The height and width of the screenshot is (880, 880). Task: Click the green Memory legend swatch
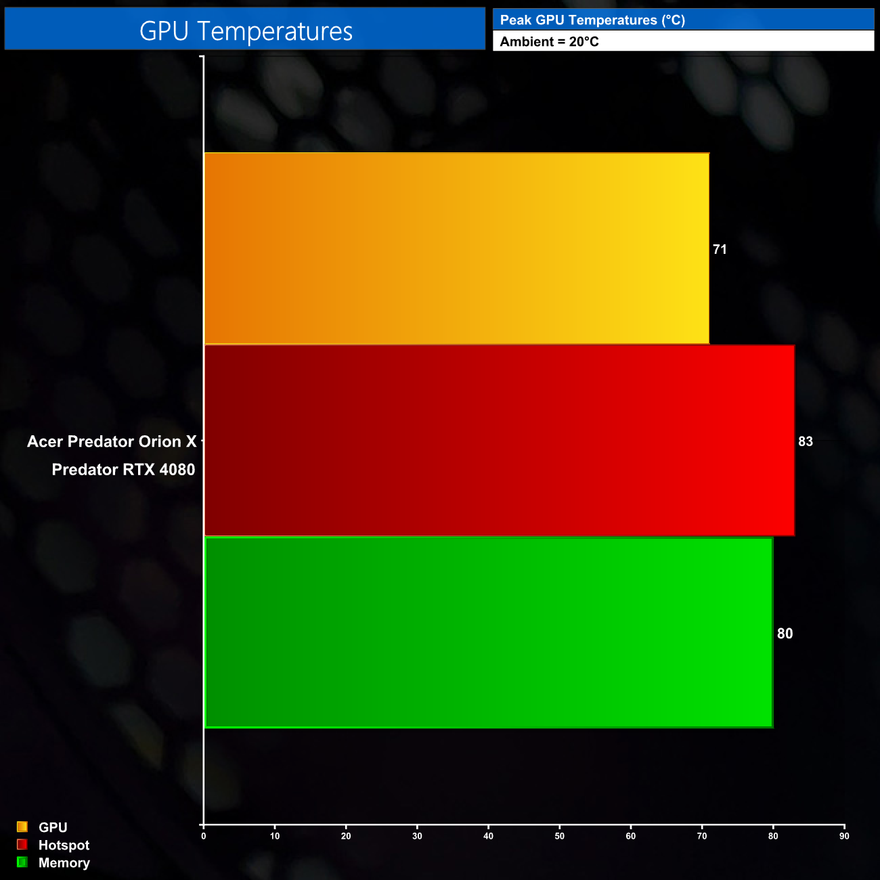(x=22, y=862)
